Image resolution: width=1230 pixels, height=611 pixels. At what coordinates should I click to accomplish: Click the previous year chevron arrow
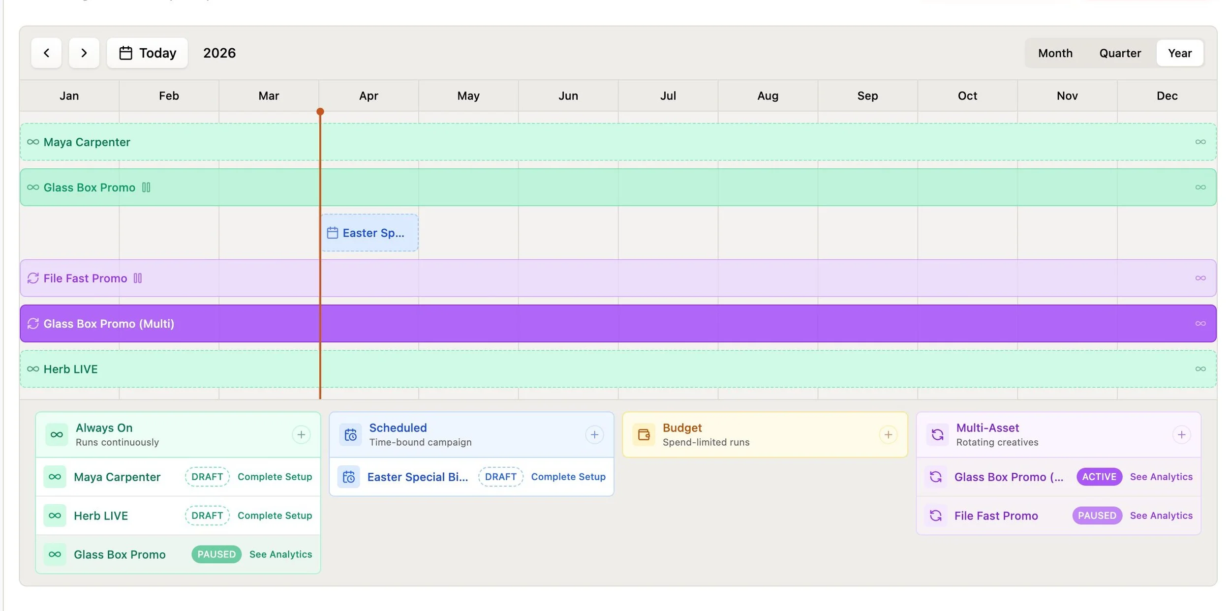click(46, 53)
